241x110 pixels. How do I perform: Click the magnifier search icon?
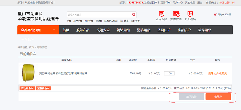[134, 15]
